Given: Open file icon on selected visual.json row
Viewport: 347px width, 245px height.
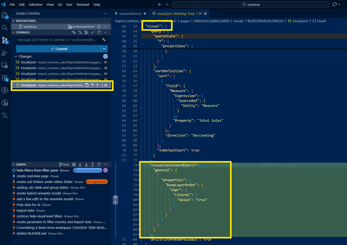Looking at the screenshot, I should (x=87, y=85).
